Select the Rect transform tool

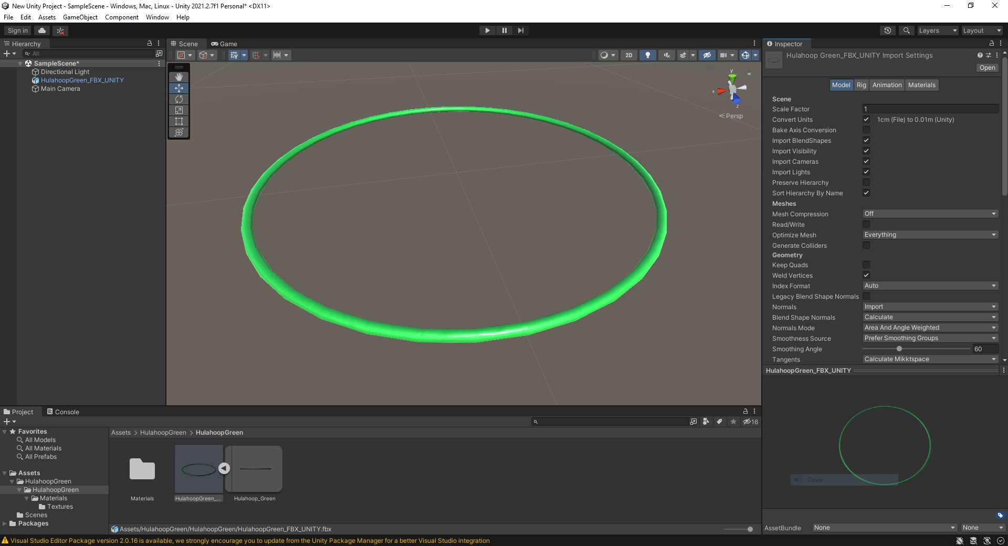click(178, 121)
